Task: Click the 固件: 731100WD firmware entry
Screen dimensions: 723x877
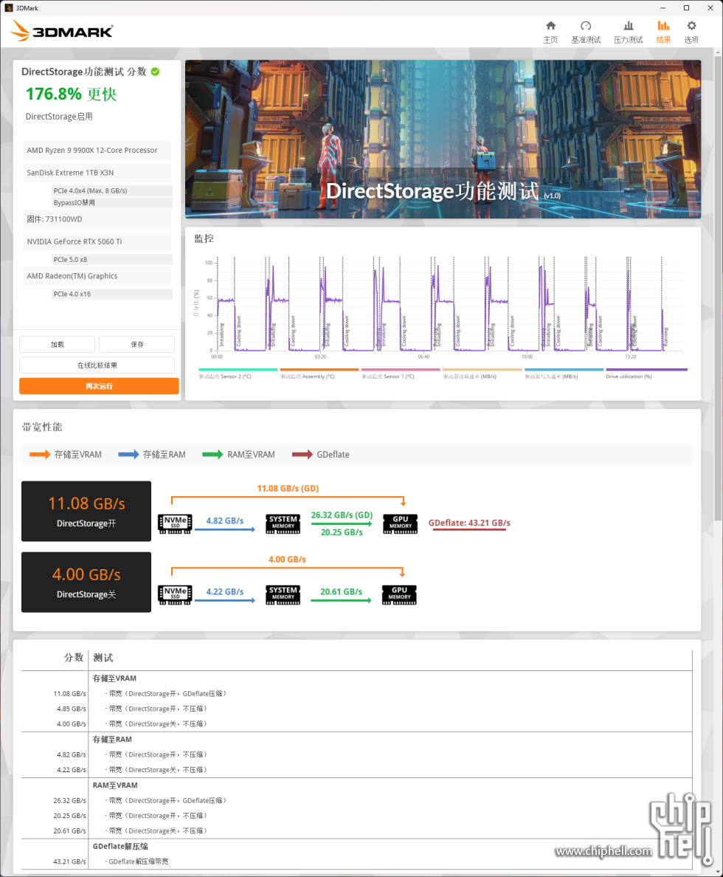Action: pos(97,219)
